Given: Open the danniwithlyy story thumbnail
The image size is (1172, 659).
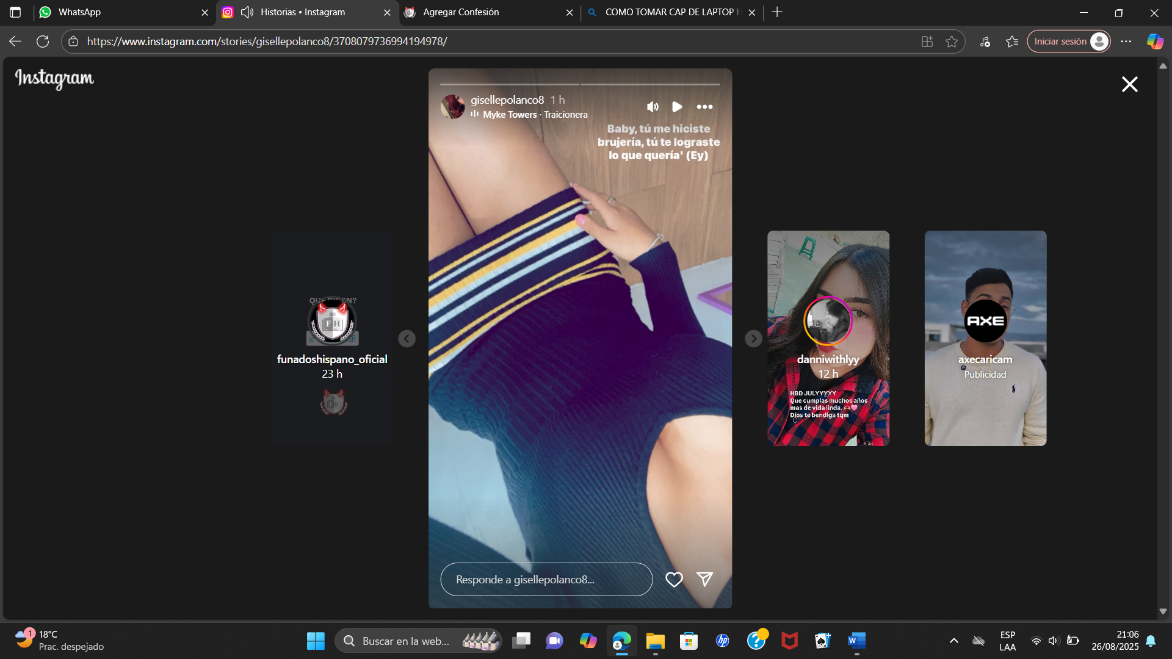Looking at the screenshot, I should coord(828,338).
